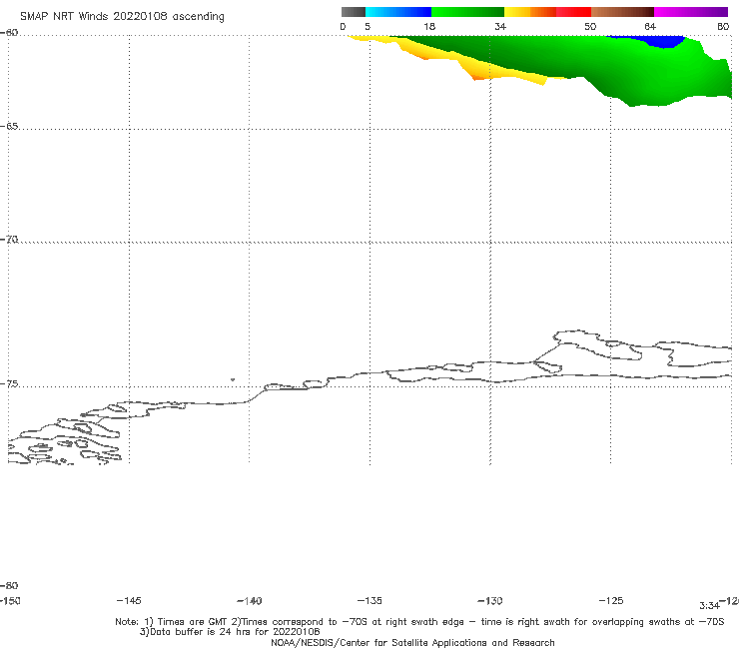This screenshot has width=739, height=649.
Task: Click the cyan-blue segment of the color bar
Action: click(398, 12)
